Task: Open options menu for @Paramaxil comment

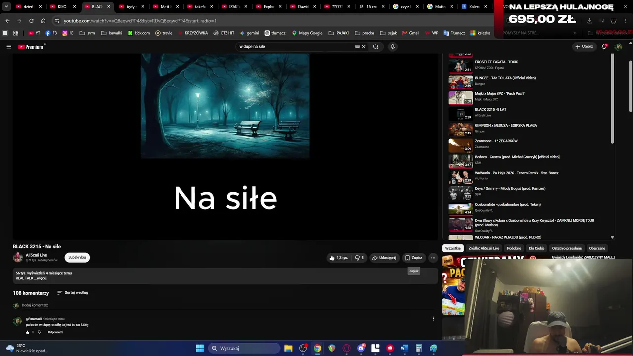Action: (x=433, y=319)
